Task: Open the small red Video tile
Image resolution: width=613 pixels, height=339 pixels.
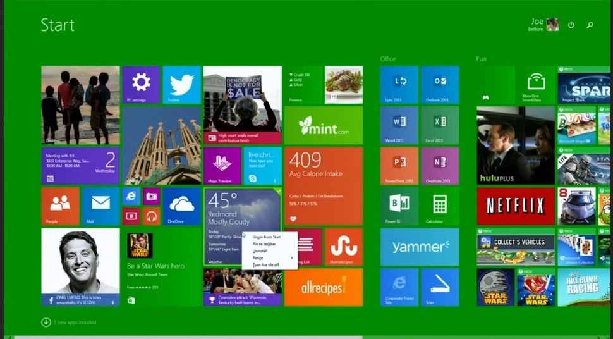Action: [x=131, y=216]
